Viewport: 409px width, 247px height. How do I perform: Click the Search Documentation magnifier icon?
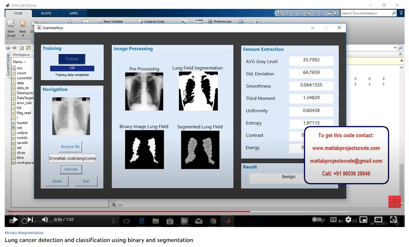(394, 13)
